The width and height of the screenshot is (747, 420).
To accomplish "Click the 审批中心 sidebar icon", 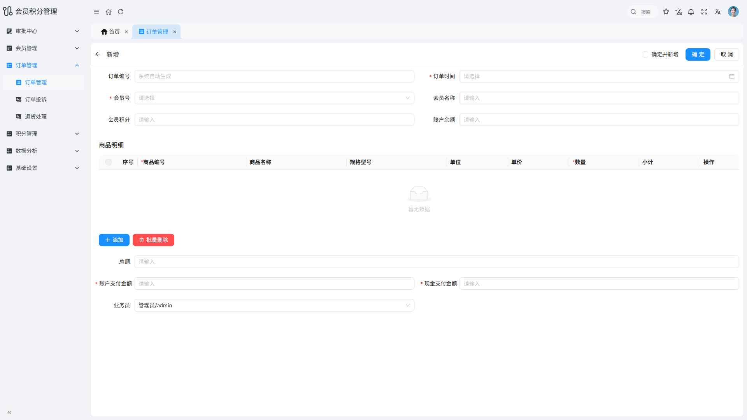I will pos(9,31).
